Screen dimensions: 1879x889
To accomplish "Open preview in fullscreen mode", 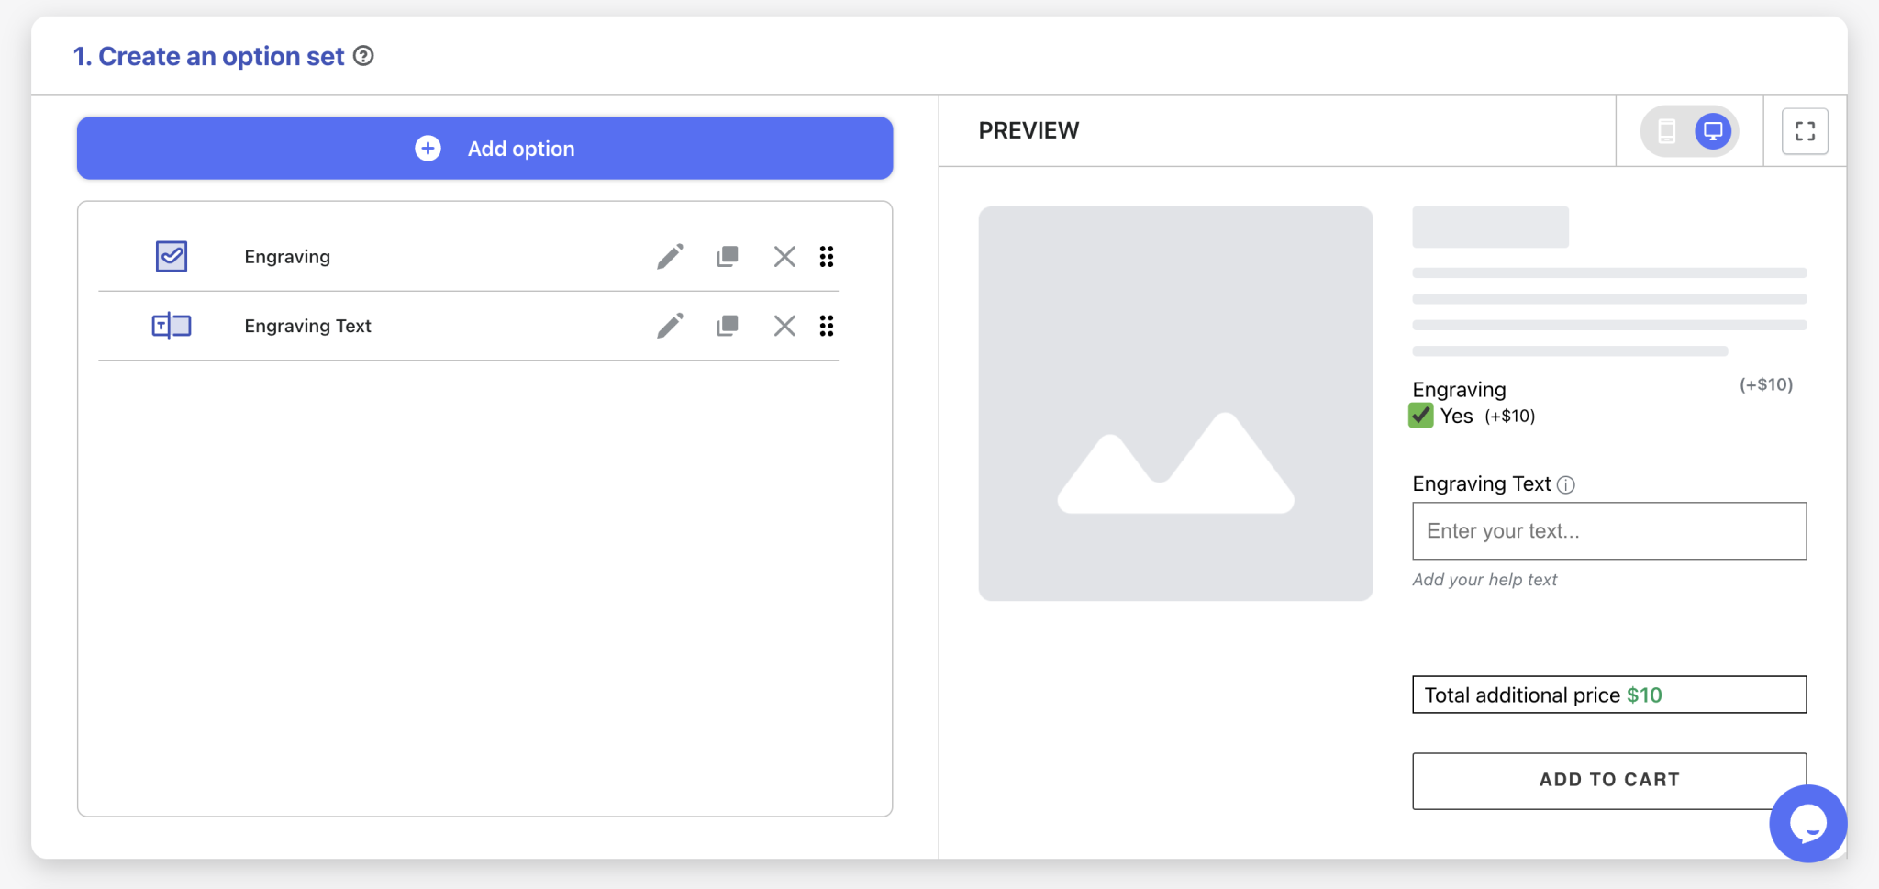I will tap(1804, 131).
